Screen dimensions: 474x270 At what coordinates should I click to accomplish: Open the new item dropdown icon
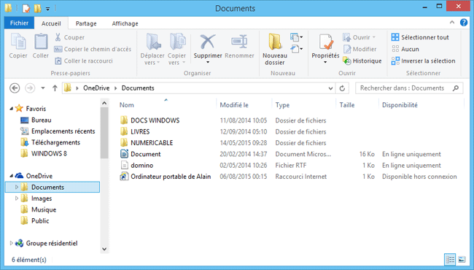pos(296,37)
